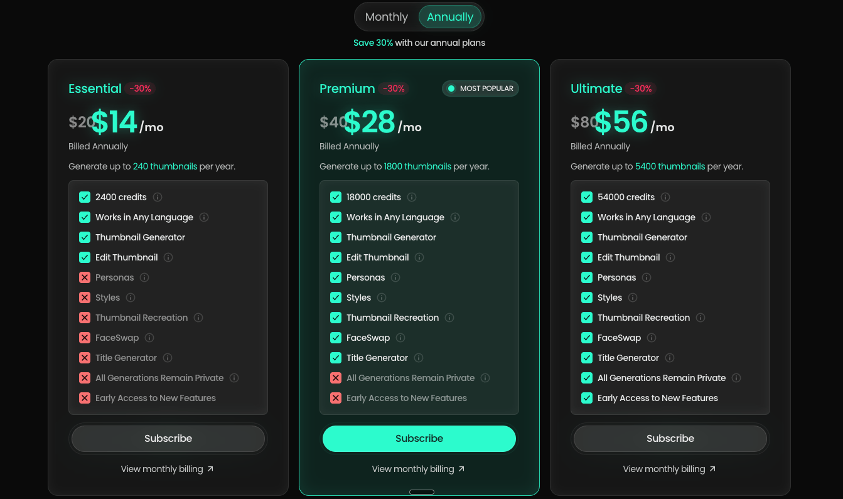
Task: Click the -30% discount badge on Premium
Action: tap(394, 89)
